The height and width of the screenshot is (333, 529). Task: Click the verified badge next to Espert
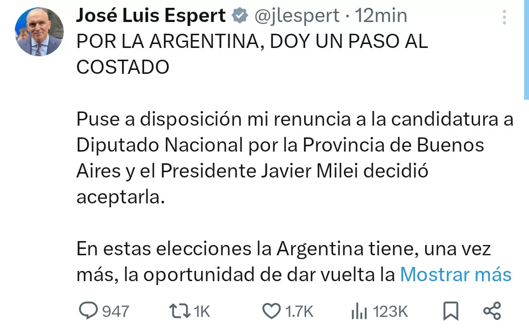pos(240,16)
